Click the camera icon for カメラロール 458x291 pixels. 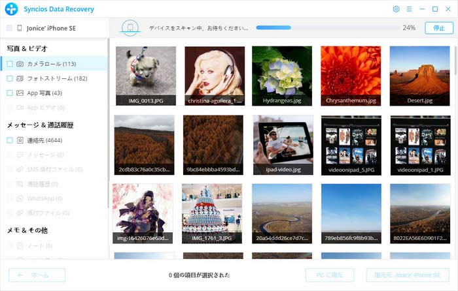[20, 64]
